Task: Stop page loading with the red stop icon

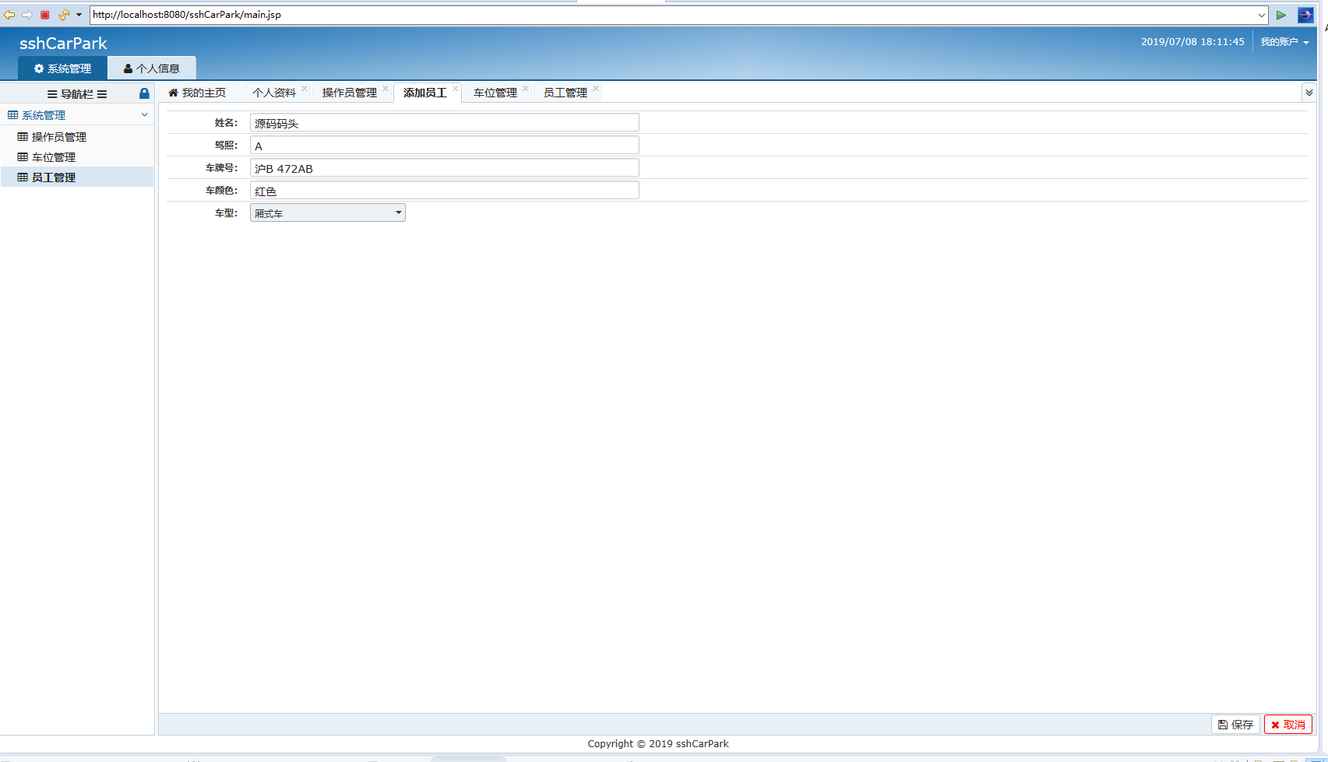Action: click(x=45, y=15)
